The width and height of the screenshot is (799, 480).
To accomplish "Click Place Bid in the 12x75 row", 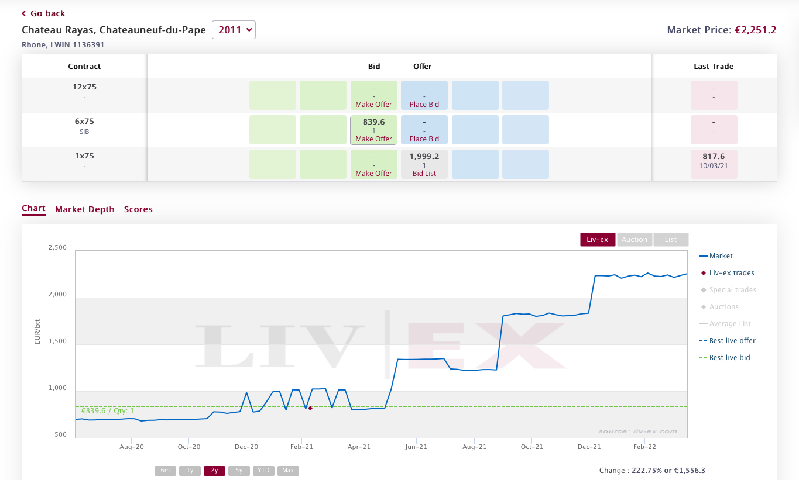I will [x=424, y=105].
